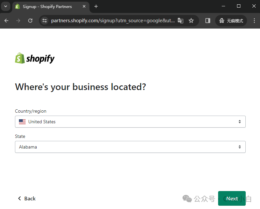Click the browser forward arrow
Viewport: 260px width, 209px height.
coord(18,21)
